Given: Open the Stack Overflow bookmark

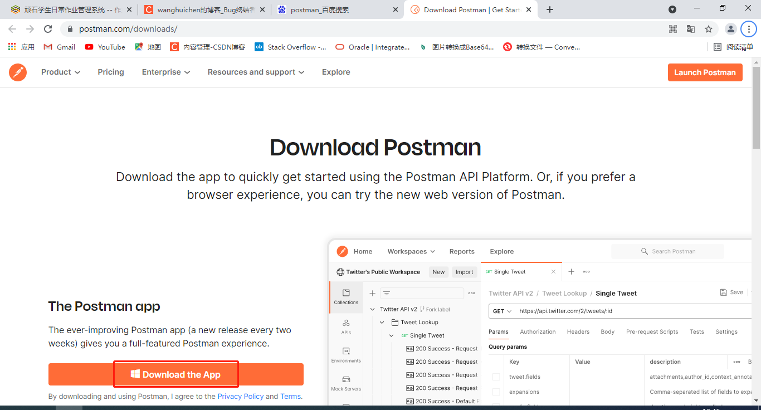Looking at the screenshot, I should pyautogui.click(x=291, y=47).
